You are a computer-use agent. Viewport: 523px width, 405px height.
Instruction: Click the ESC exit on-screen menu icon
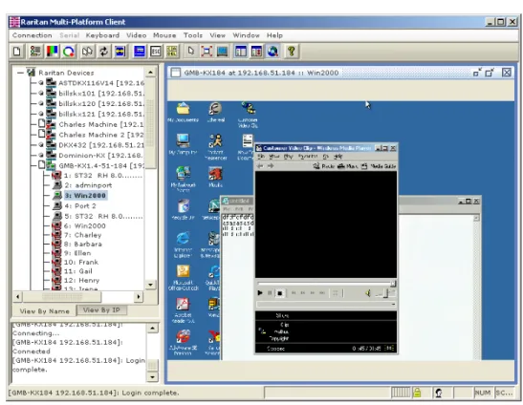(x=156, y=52)
